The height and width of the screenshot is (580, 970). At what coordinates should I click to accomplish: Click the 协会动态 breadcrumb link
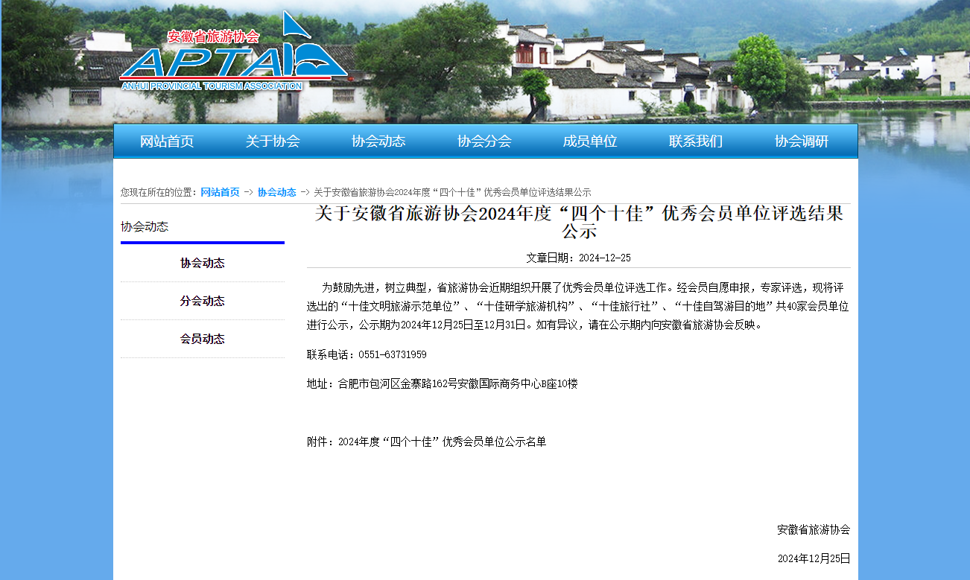(x=276, y=192)
